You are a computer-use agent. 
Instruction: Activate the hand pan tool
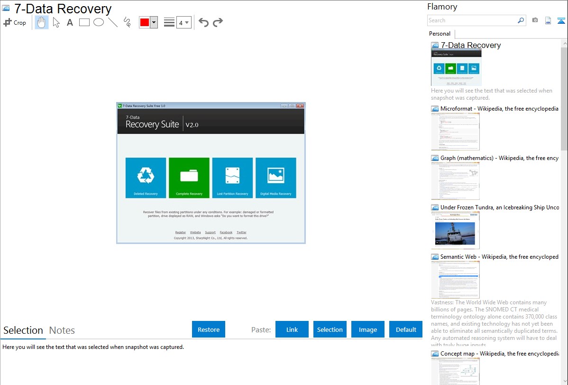click(x=42, y=22)
